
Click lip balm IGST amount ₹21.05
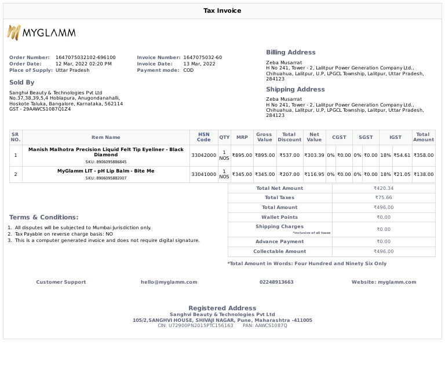coord(402,174)
